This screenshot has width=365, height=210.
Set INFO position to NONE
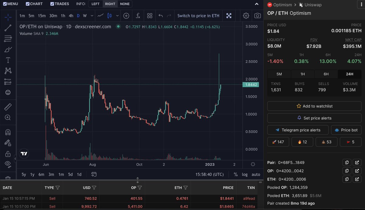click(125, 4)
